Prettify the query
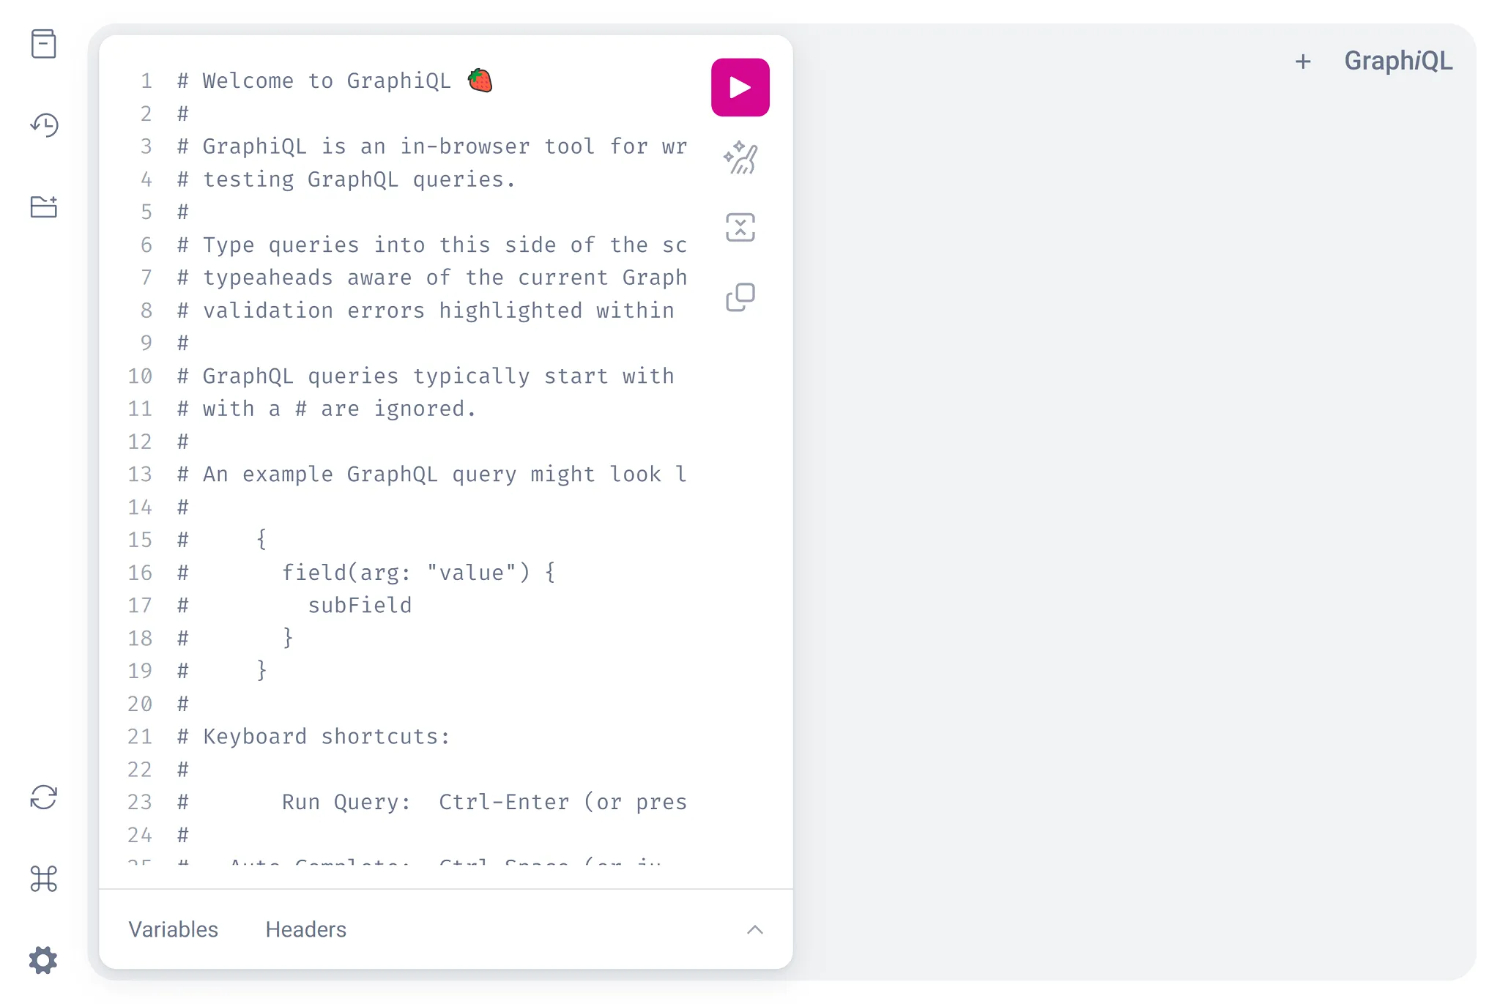The width and height of the screenshot is (1500, 1004). pos(740,157)
